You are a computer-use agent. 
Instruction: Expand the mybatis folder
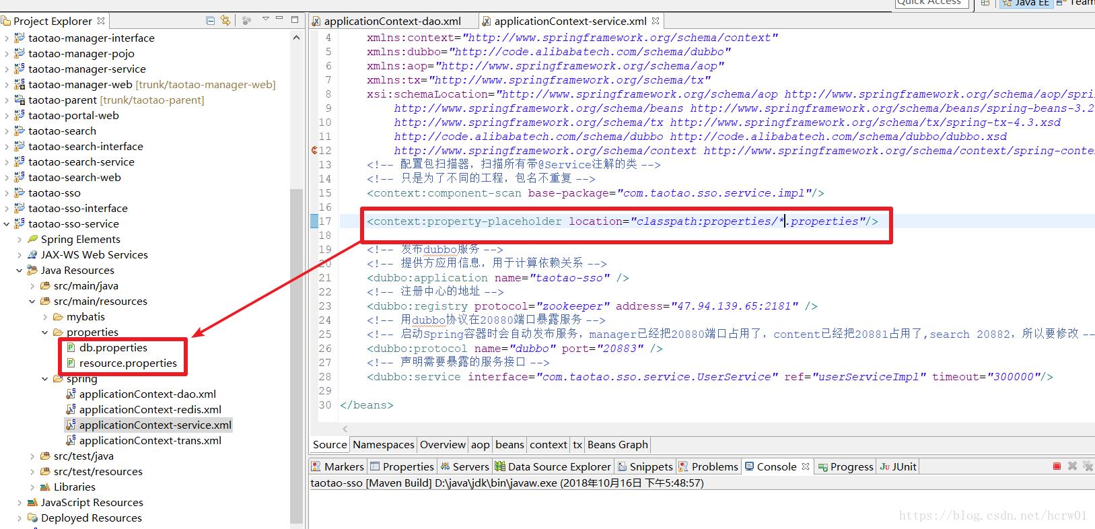[45, 317]
